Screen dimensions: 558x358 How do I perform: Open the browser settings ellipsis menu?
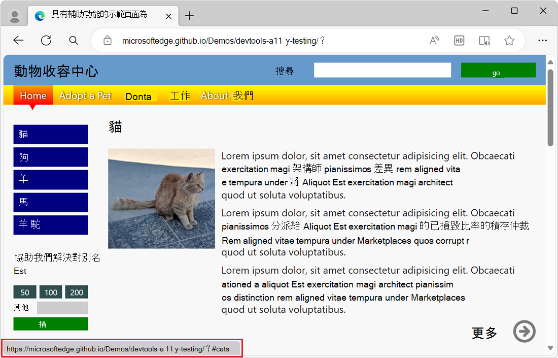coord(542,40)
